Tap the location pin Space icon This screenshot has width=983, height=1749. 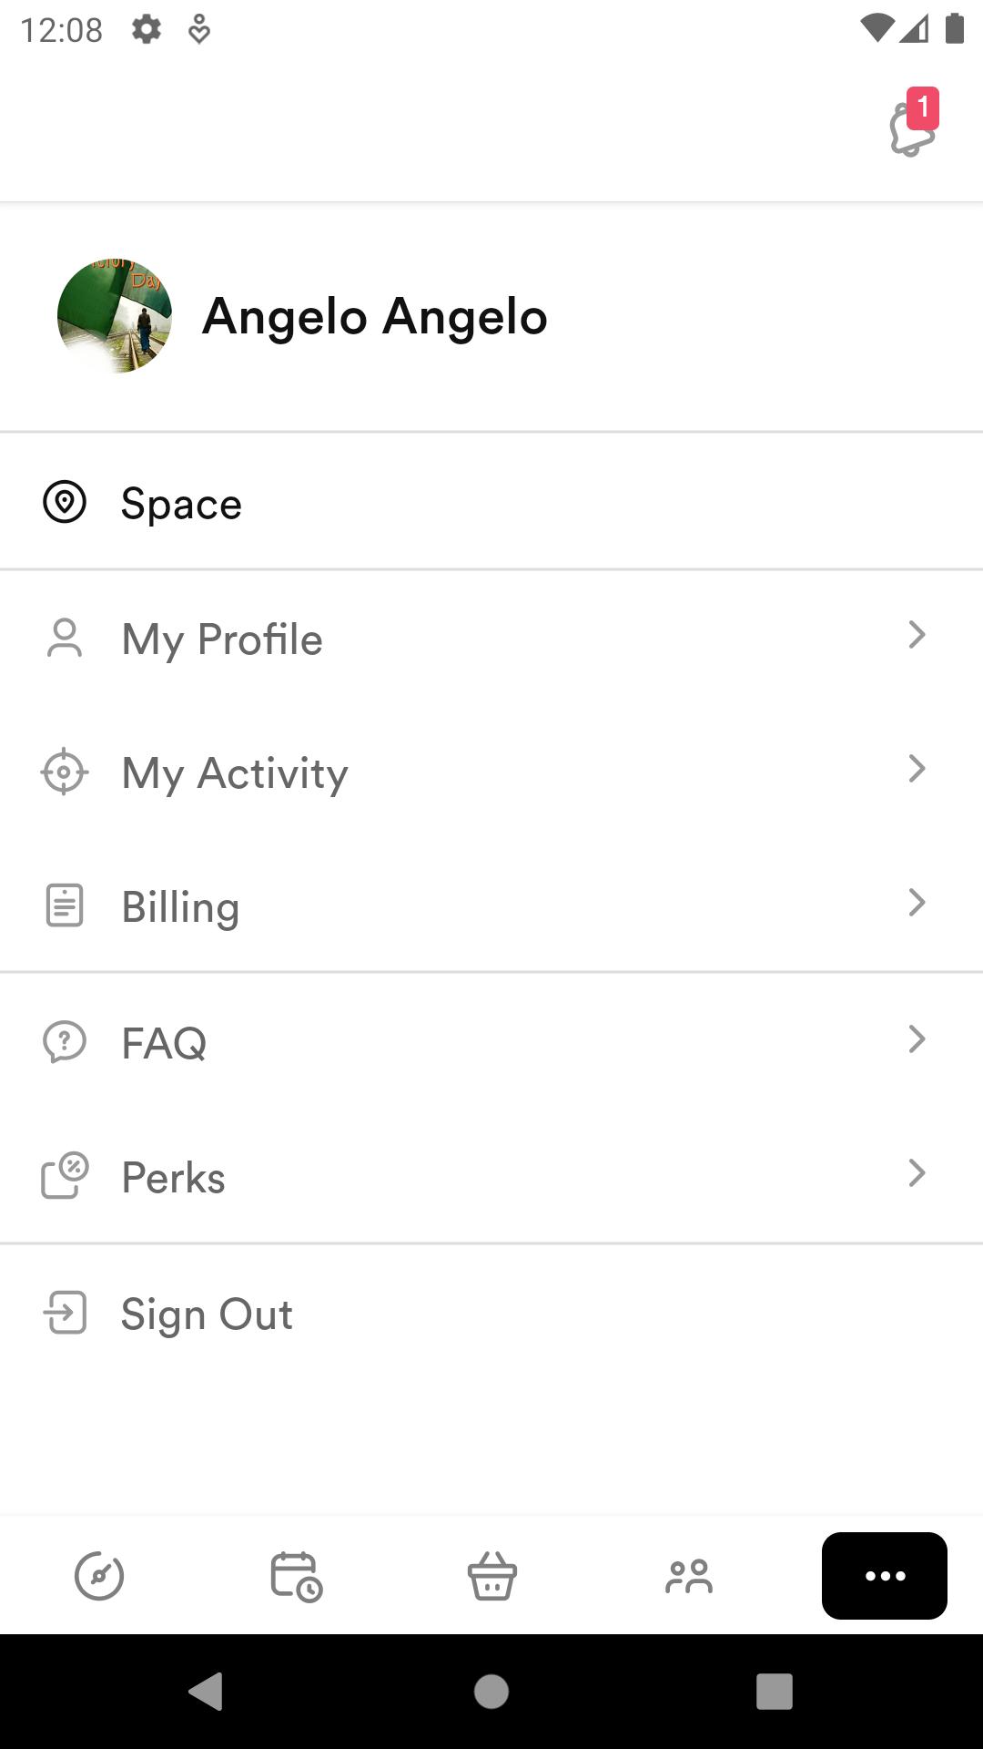[x=65, y=502]
